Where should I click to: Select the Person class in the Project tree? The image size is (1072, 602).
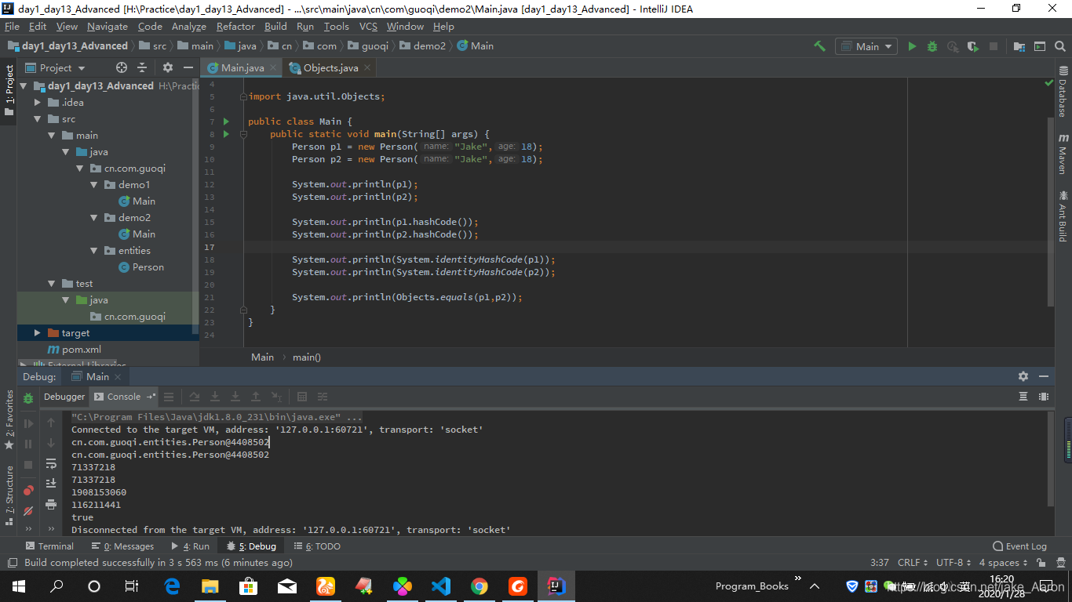(148, 267)
